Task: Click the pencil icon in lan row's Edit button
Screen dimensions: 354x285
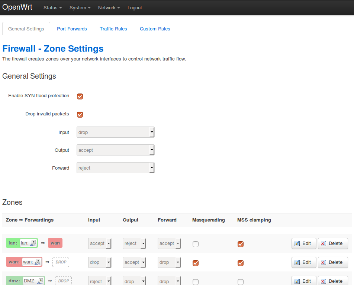Action: pyautogui.click(x=297, y=243)
